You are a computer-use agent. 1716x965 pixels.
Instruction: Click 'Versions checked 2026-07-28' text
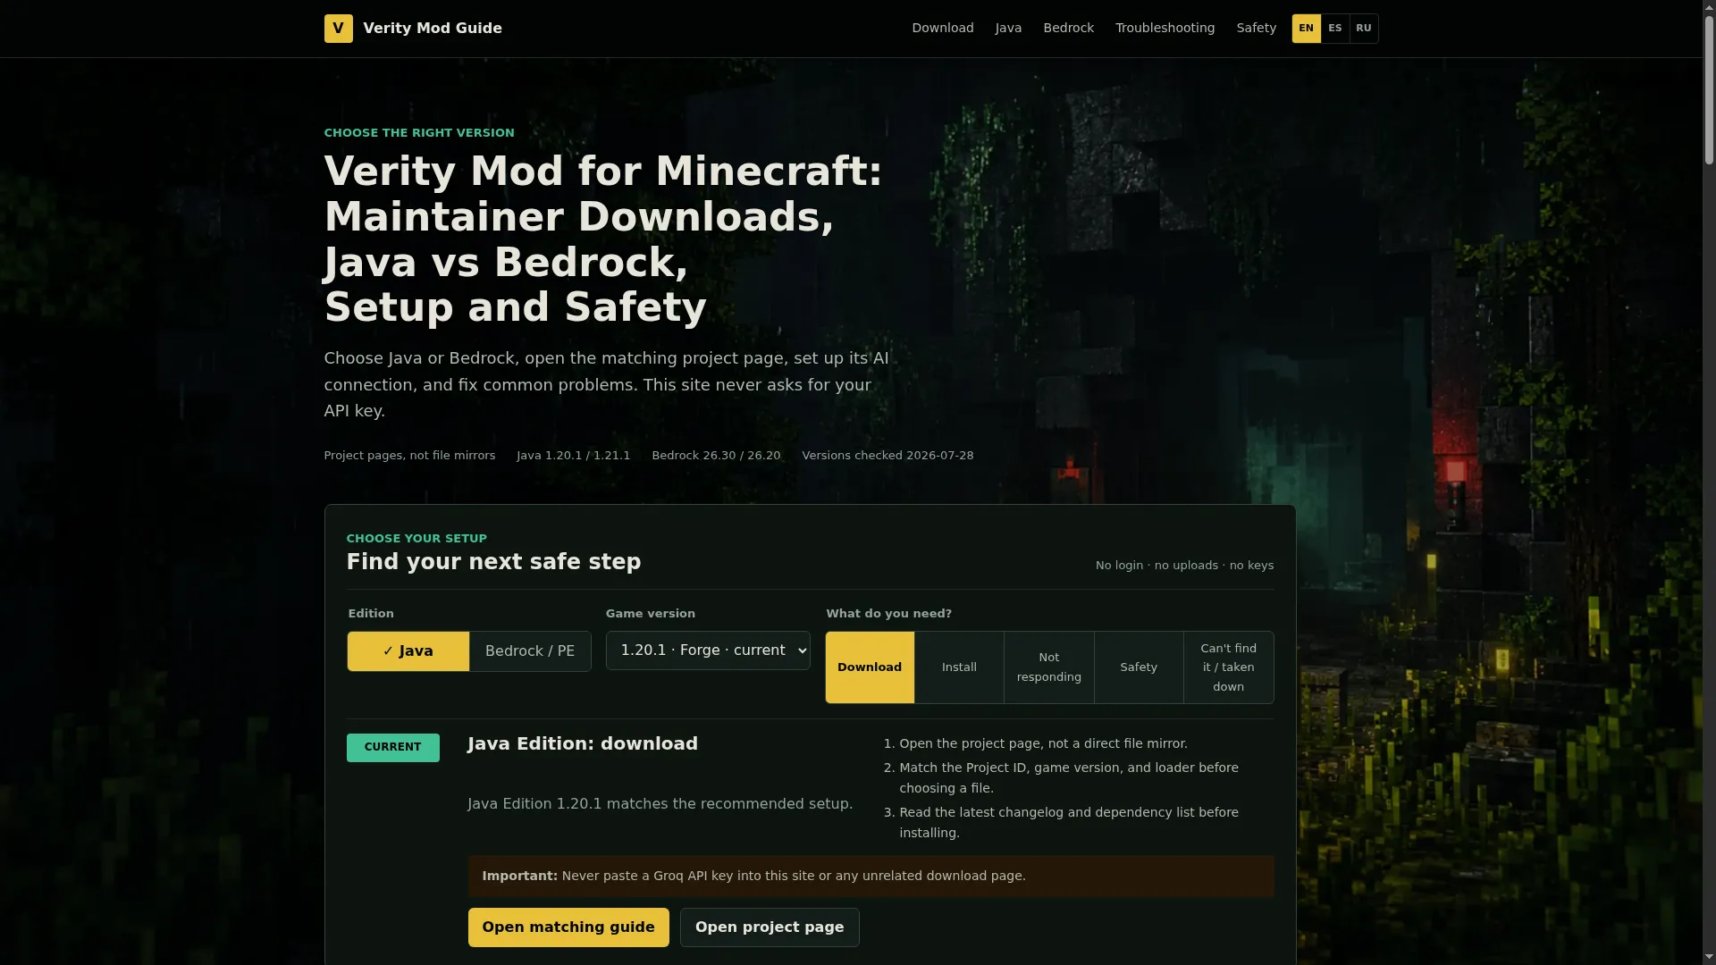coord(887,456)
